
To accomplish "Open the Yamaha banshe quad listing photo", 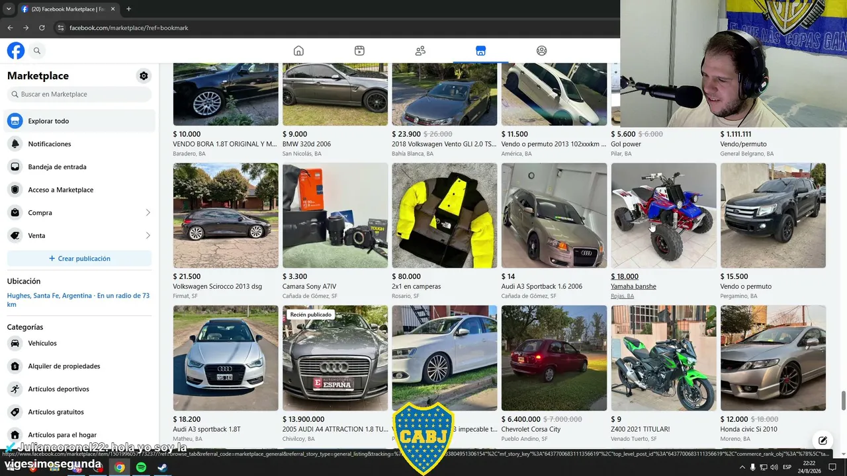I will click(x=664, y=216).
